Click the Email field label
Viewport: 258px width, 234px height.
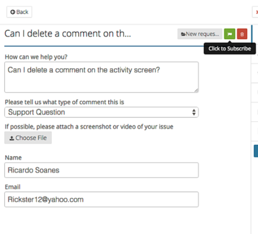(x=13, y=187)
